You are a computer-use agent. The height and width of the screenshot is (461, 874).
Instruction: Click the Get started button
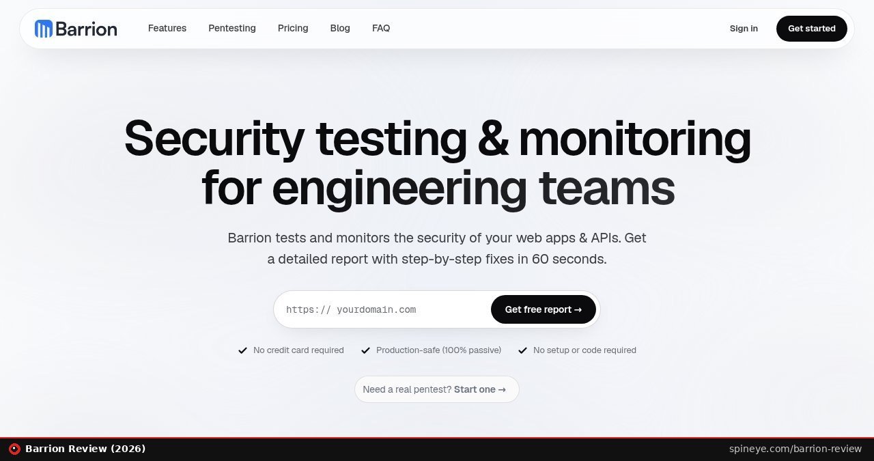[812, 29]
